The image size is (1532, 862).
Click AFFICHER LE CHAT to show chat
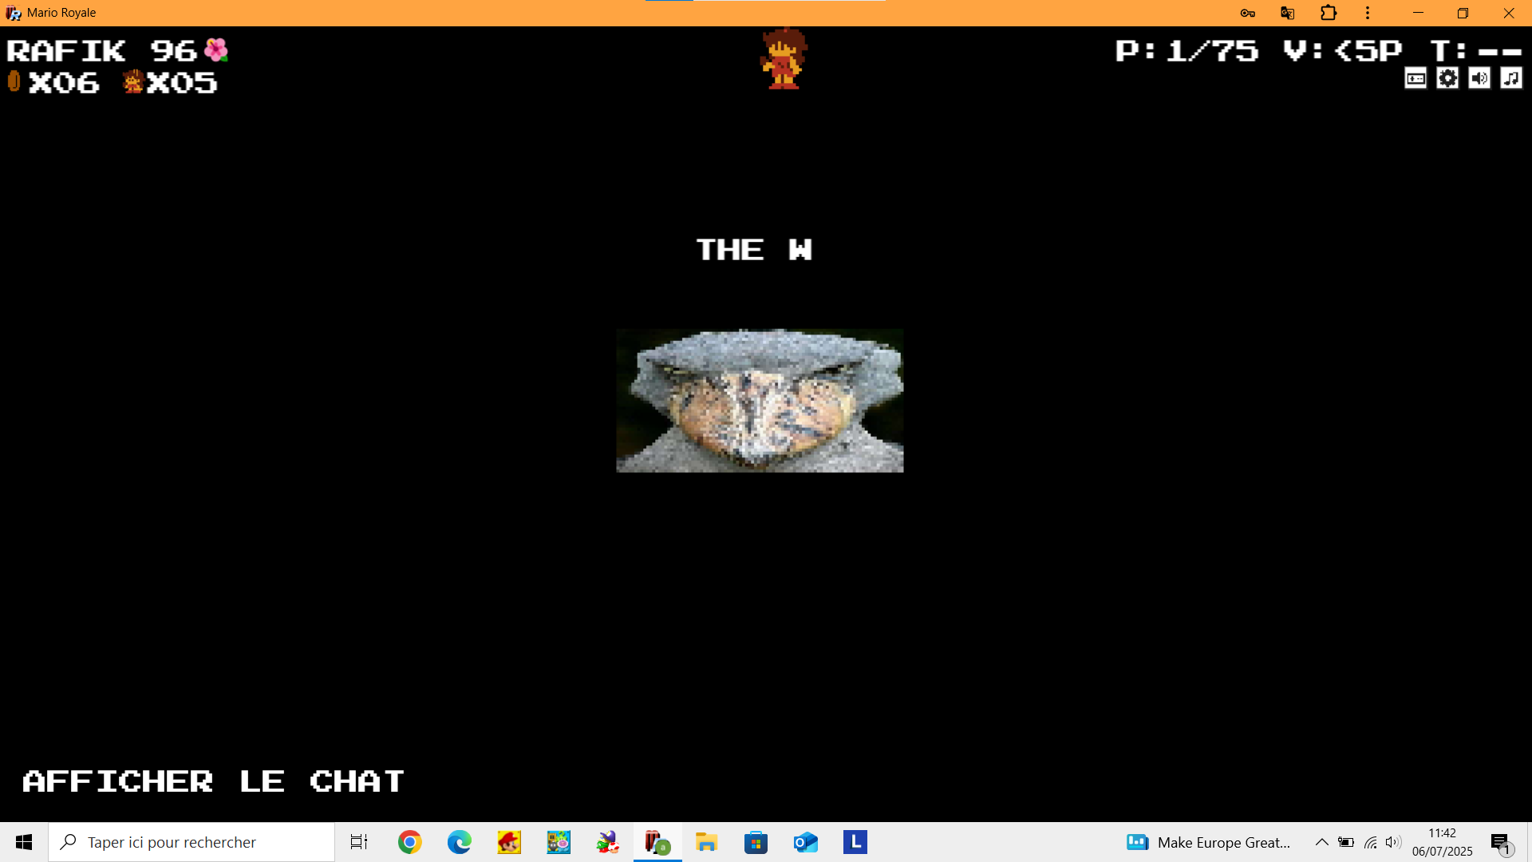click(213, 781)
